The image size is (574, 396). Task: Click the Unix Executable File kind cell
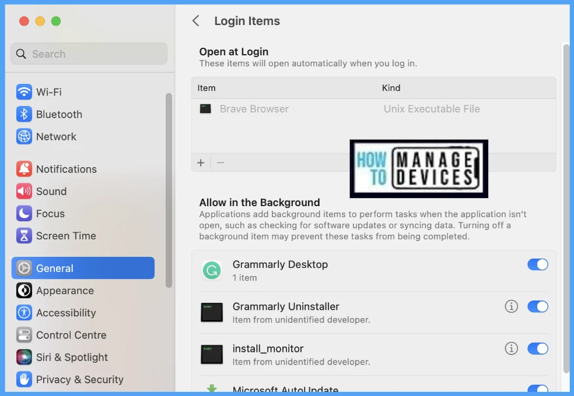click(x=432, y=109)
